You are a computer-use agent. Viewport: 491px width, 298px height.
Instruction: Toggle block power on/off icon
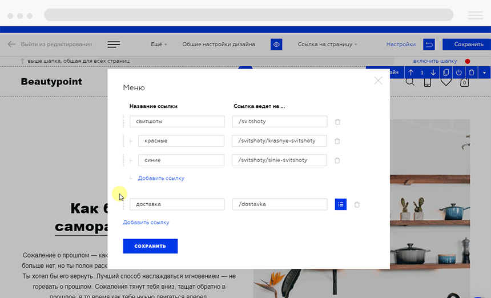click(459, 73)
